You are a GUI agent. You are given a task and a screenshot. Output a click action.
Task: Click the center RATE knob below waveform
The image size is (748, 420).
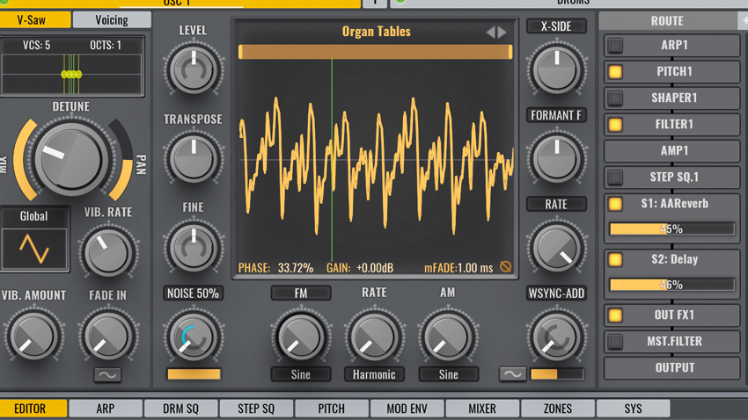click(375, 337)
